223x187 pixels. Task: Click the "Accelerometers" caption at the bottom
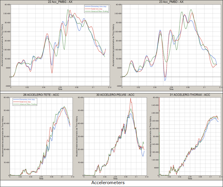point(108,183)
